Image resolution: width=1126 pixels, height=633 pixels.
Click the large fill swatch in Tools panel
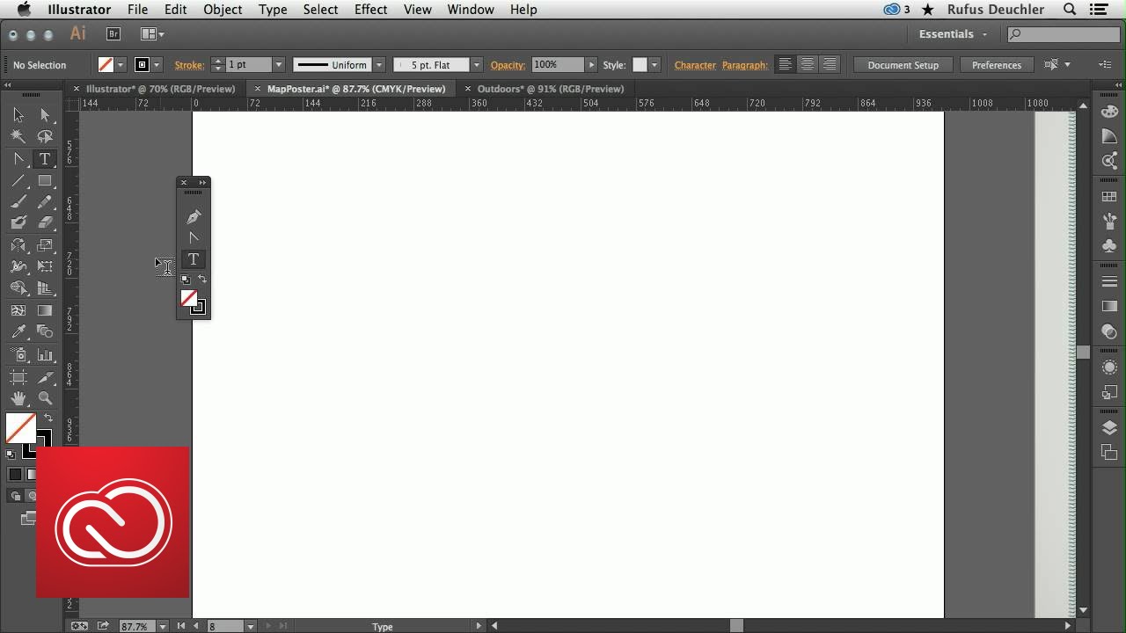coord(20,428)
